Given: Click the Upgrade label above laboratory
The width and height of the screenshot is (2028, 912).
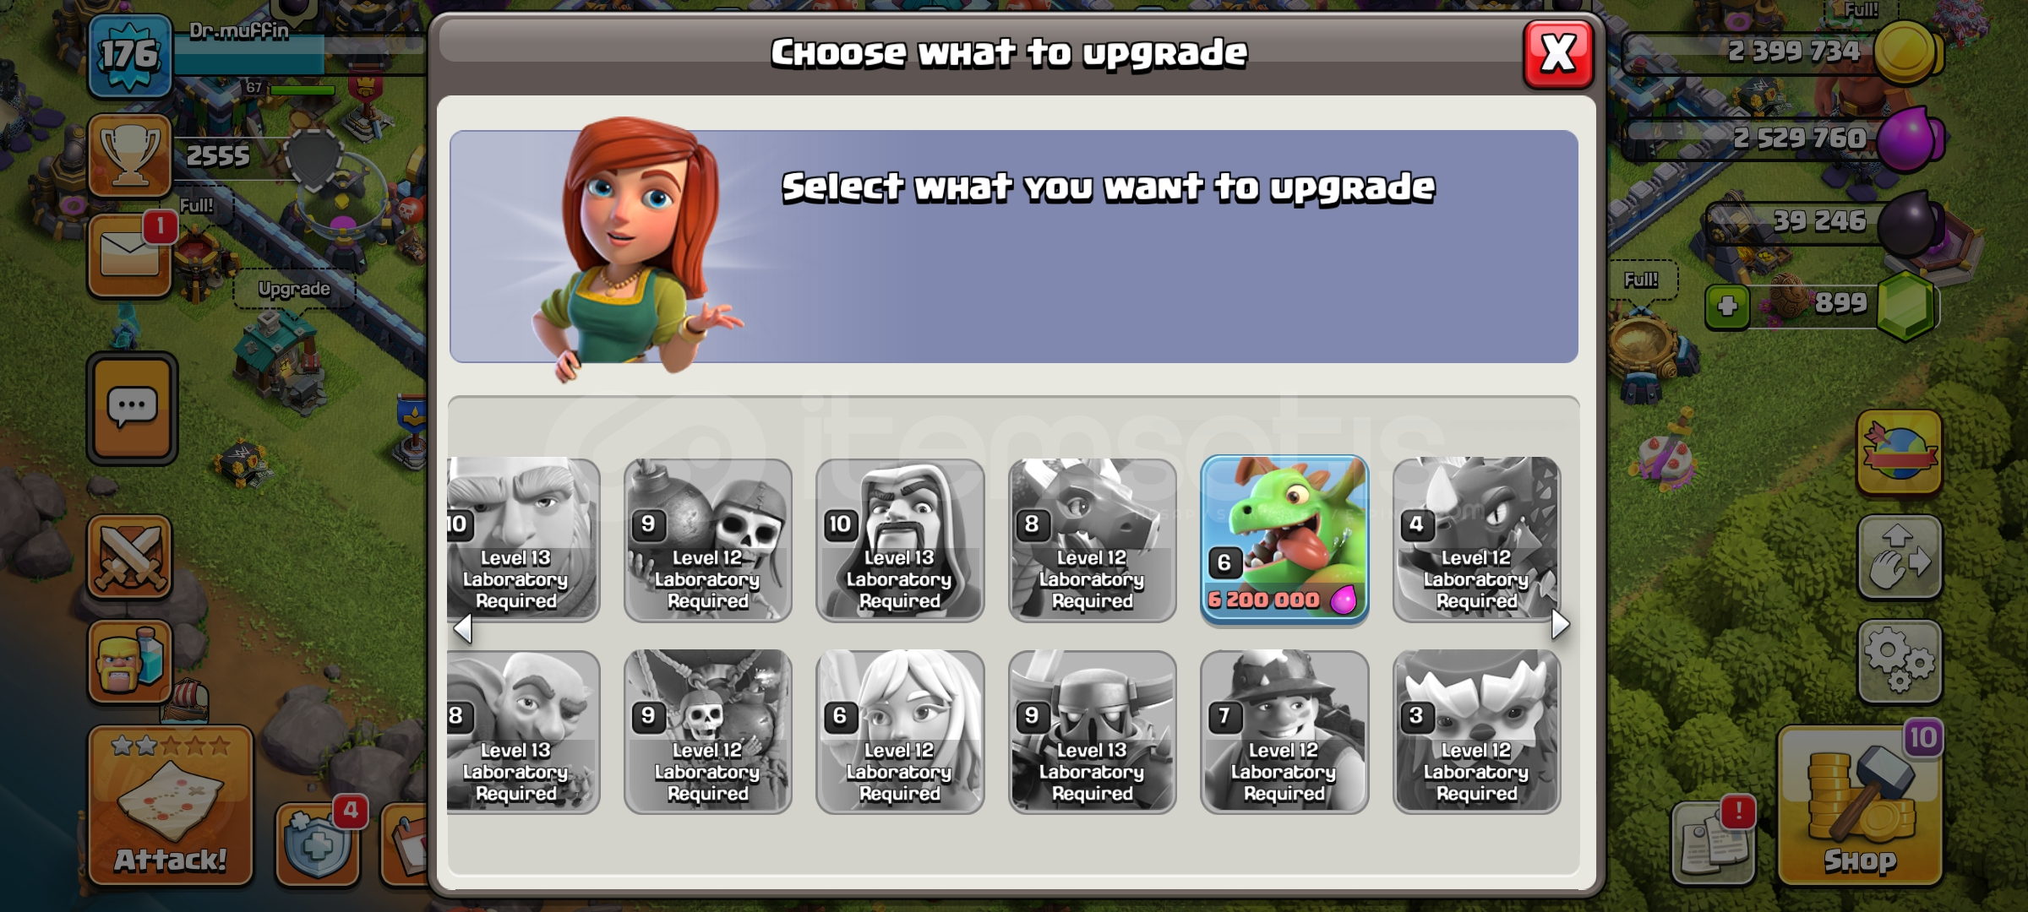Looking at the screenshot, I should (294, 289).
